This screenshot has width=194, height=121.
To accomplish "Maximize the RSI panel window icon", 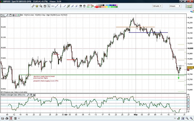I will click(31, 95).
